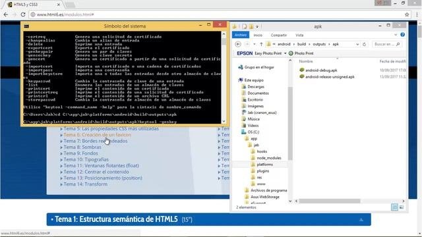Click the Chrome address bar URL
The height and width of the screenshot is (237, 422).
[65, 14]
